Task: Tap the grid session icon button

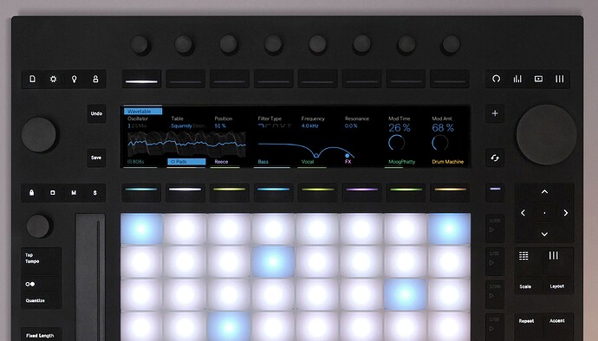Action: pos(523,255)
